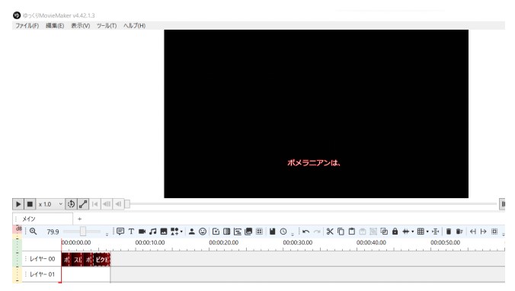This screenshot has height=291, width=515.
Task: Click the trash-with-lines ripple delete icon
Action: pyautogui.click(x=459, y=232)
